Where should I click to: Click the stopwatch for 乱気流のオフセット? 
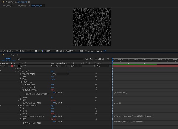click(x=23, y=90)
